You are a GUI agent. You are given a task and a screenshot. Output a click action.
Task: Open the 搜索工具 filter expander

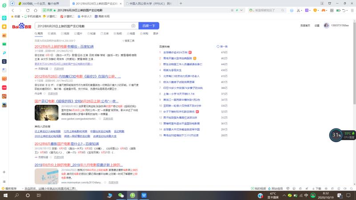coord(129,41)
